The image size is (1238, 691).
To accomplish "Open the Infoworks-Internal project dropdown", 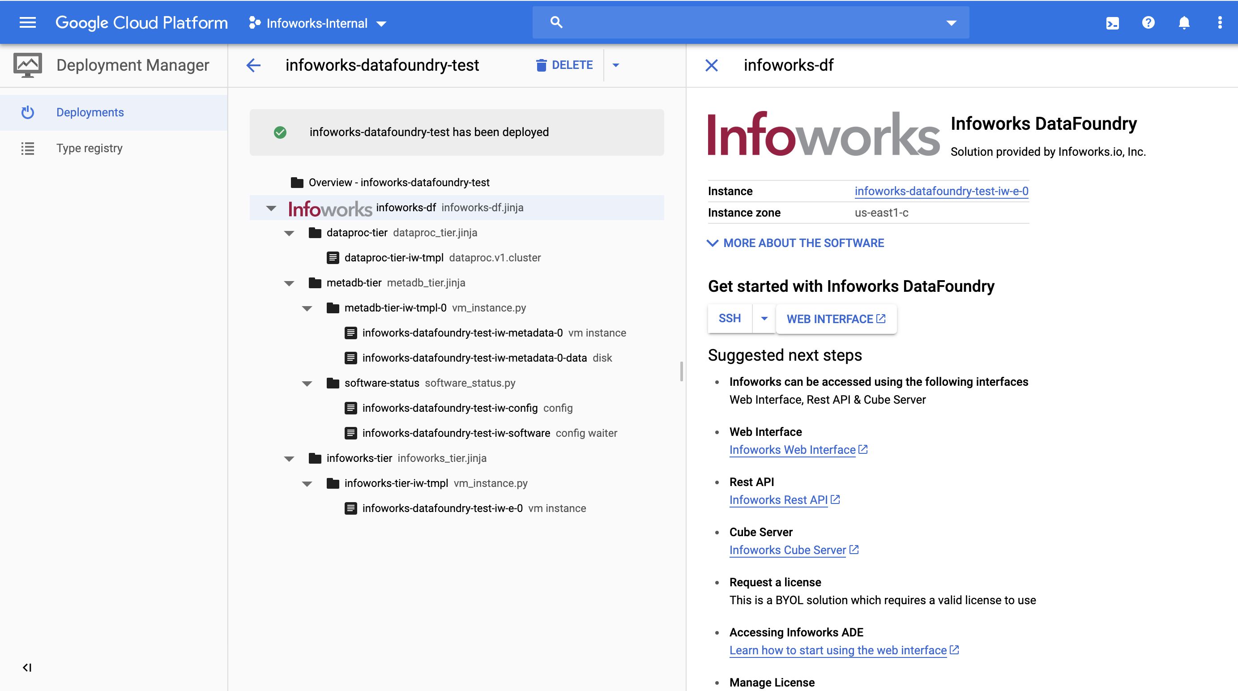I will [x=317, y=23].
